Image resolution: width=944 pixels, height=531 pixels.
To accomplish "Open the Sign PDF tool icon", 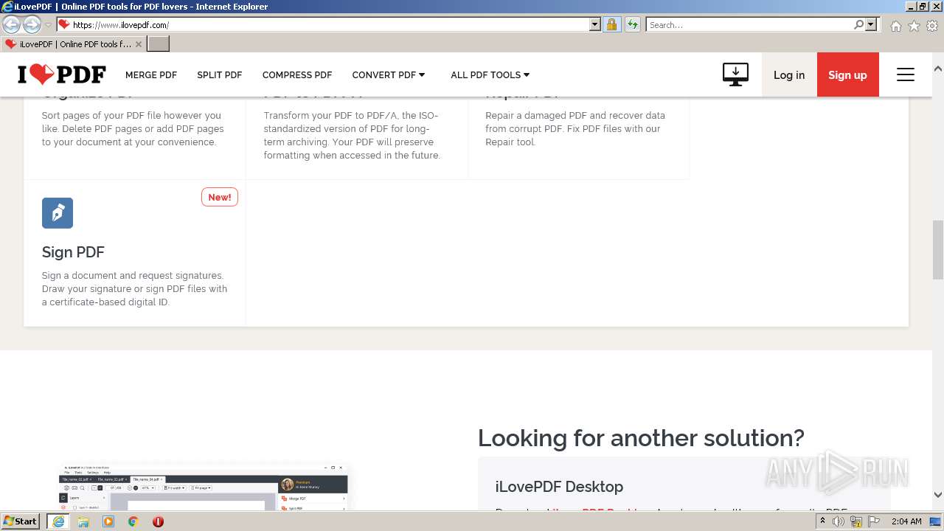I will click(58, 213).
